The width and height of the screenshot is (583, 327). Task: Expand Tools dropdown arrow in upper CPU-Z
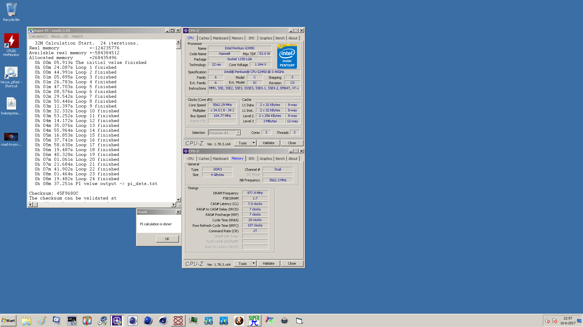[x=254, y=143]
